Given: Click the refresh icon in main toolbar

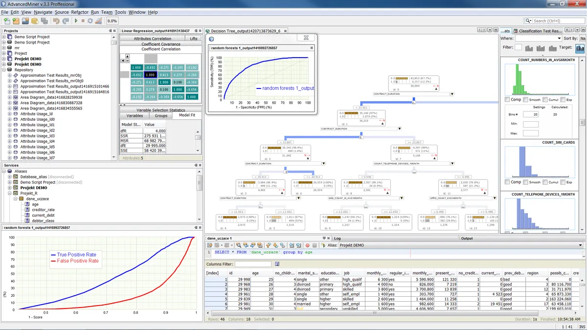Looking at the screenshot, I should point(90,21).
